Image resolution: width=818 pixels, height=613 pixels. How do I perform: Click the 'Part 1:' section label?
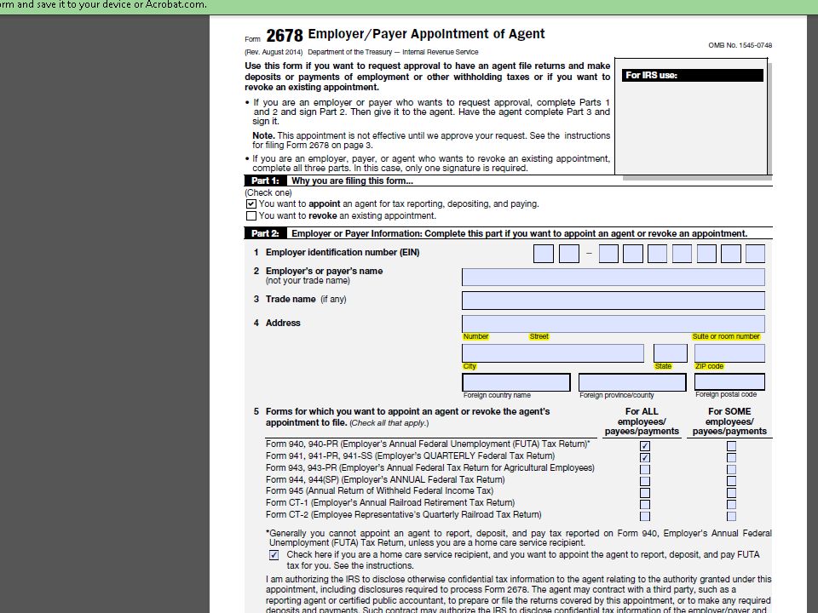266,180
